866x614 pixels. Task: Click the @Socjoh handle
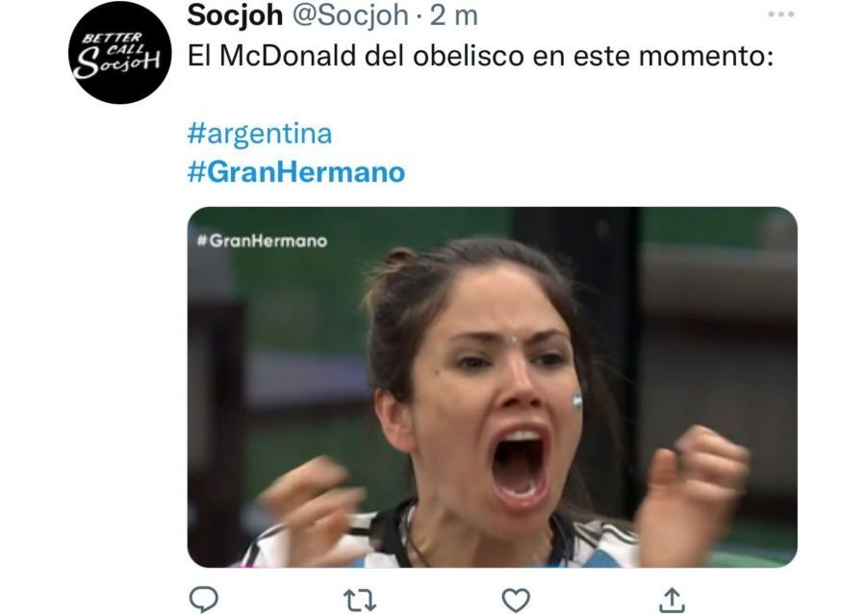[x=350, y=15]
